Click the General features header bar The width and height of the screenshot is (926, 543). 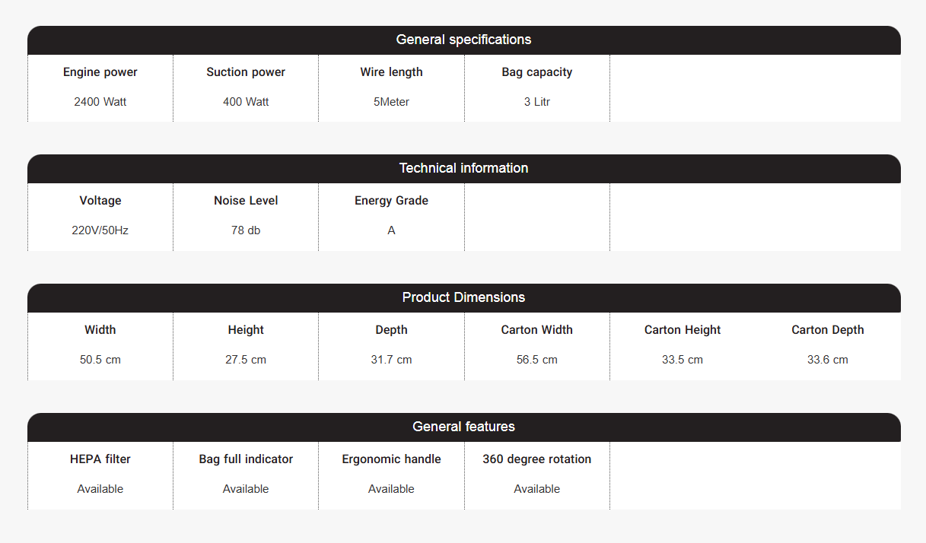tap(463, 427)
